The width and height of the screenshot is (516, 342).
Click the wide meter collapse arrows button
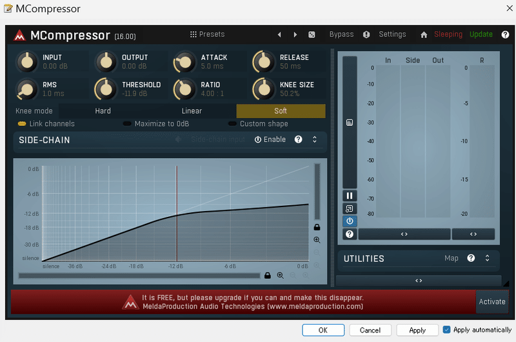click(404, 234)
